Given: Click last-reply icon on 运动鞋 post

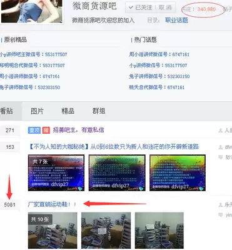Looking at the screenshot, I should (220, 215).
